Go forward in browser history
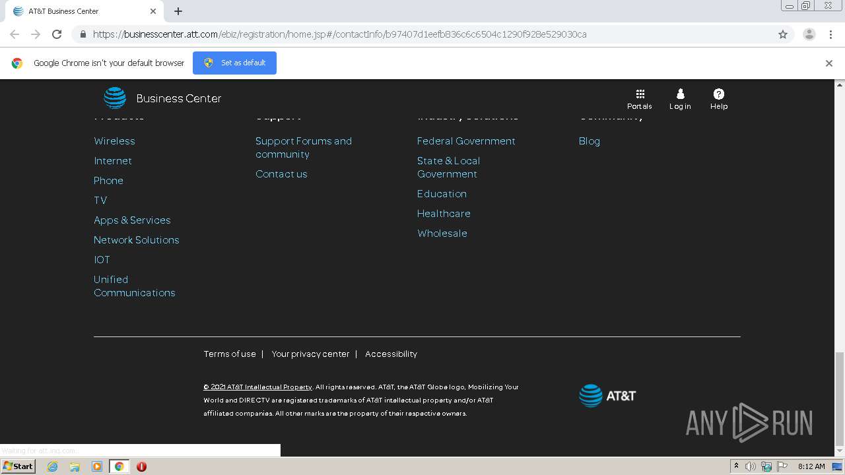This screenshot has height=475, width=845. (36, 34)
